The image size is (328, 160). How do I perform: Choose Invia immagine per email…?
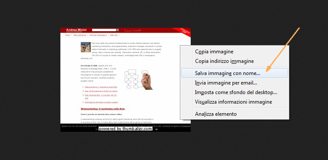click(235, 83)
